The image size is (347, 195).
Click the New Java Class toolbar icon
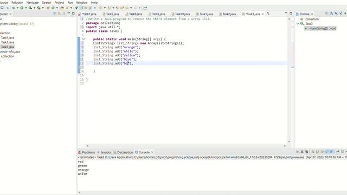[53, 8]
